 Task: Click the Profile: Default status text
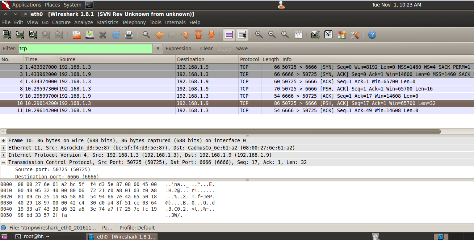tap(137, 228)
